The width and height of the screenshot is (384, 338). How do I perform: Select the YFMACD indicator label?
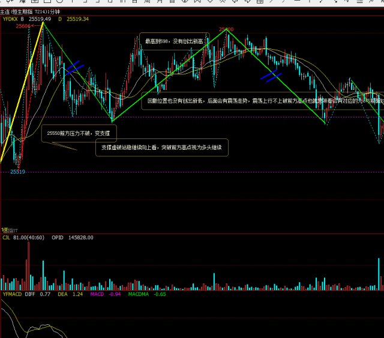(12, 294)
